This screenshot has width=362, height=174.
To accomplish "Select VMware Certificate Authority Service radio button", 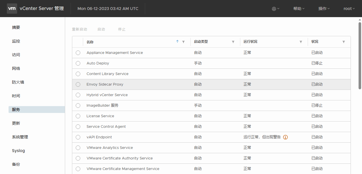I will tap(78, 158).
